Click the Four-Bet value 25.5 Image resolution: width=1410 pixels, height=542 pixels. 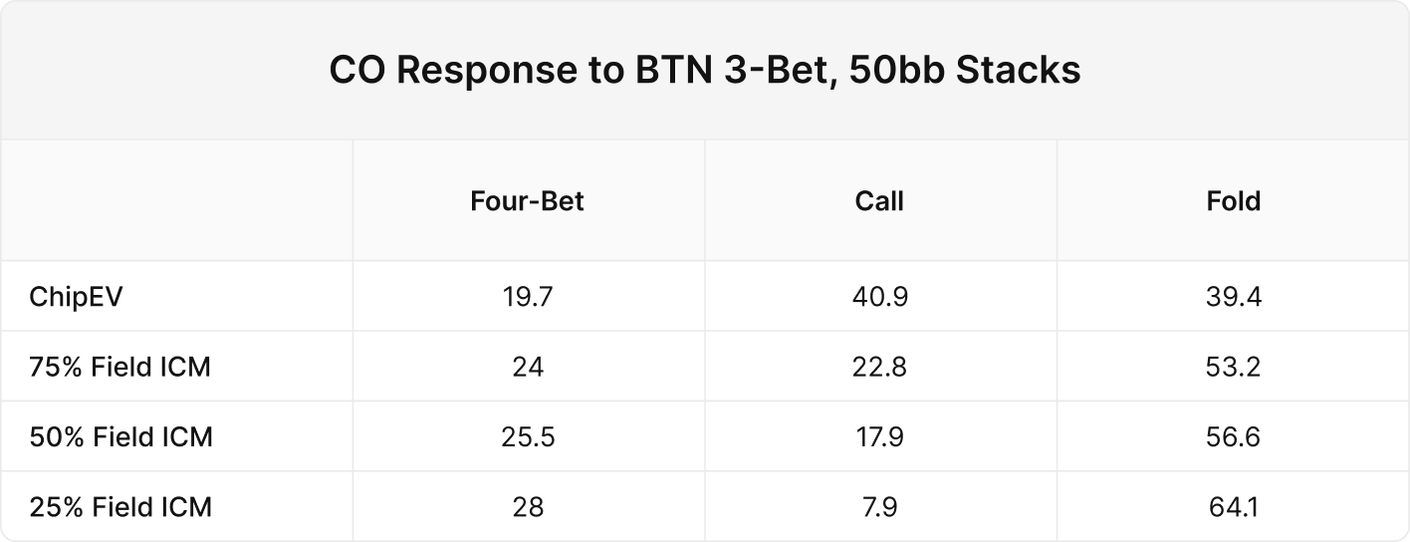[x=528, y=436]
